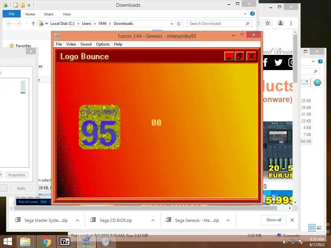The image size is (331, 248).
Task: Open the Facebook icon on the webpage
Action: coord(265,62)
